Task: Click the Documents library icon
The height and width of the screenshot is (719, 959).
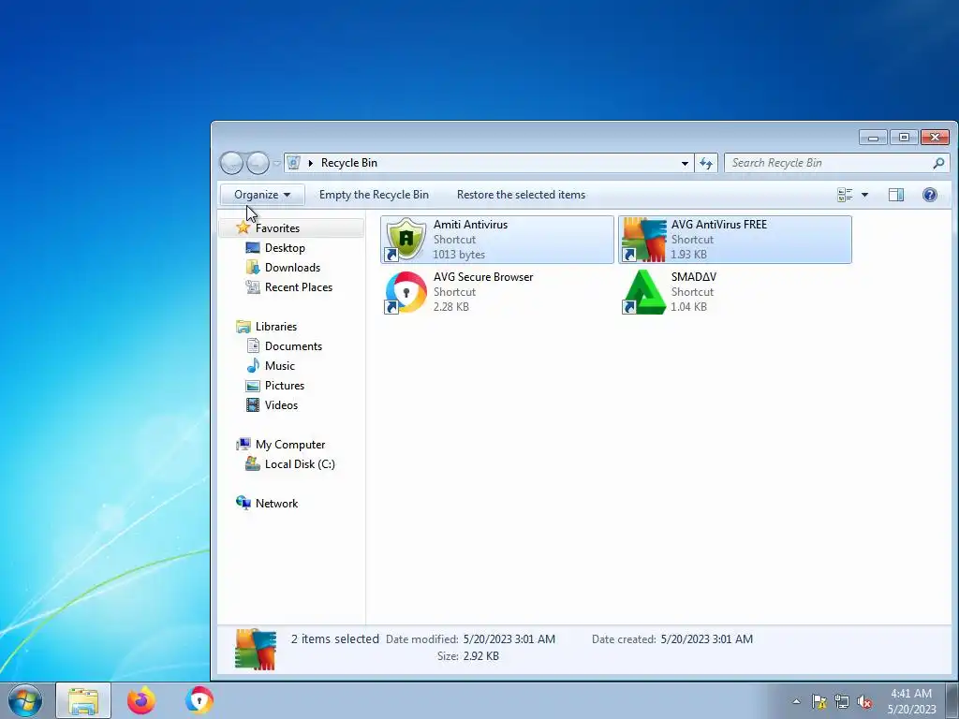Action: (253, 346)
